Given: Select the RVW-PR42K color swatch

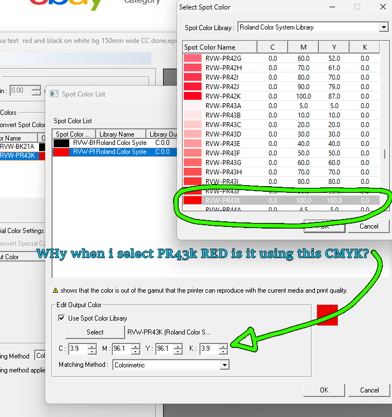Looking at the screenshot, I should (193, 96).
